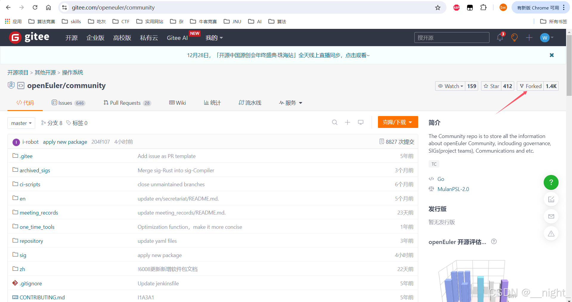This screenshot has height=302, width=572.
Task: Click the MulanPSL-2.0 license link
Action: 453,189
